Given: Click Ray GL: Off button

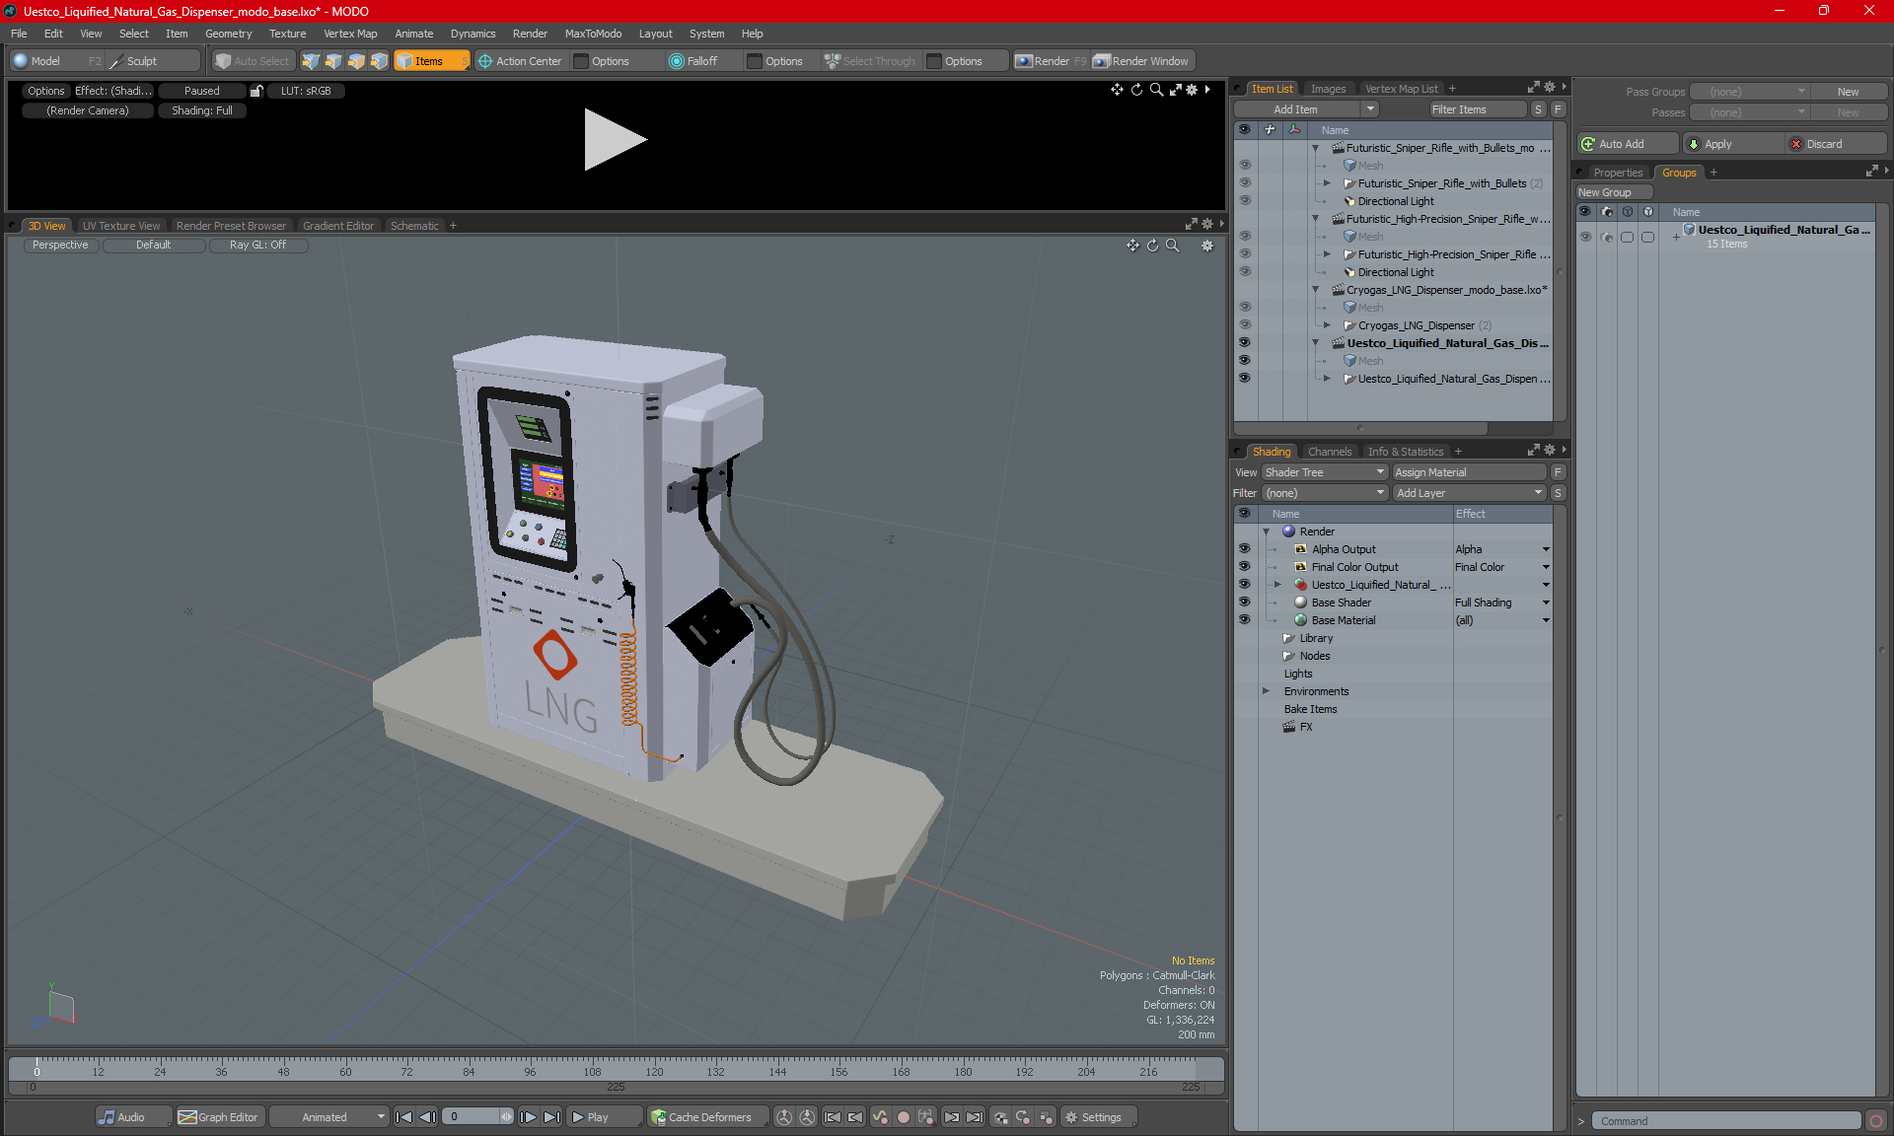Looking at the screenshot, I should click(x=257, y=246).
